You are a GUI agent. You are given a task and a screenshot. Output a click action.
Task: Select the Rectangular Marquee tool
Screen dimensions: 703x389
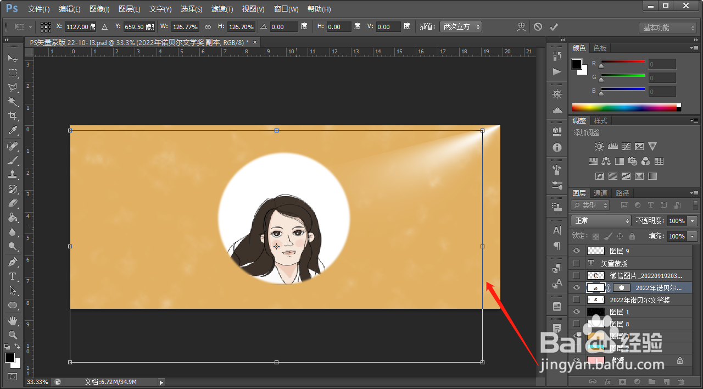click(x=13, y=73)
